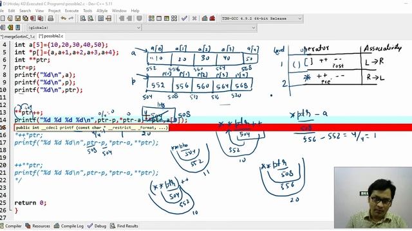Viewport: 412px width, 231px height.
Task: Click the Redo toolbar icon
Action: (x=71, y=19)
